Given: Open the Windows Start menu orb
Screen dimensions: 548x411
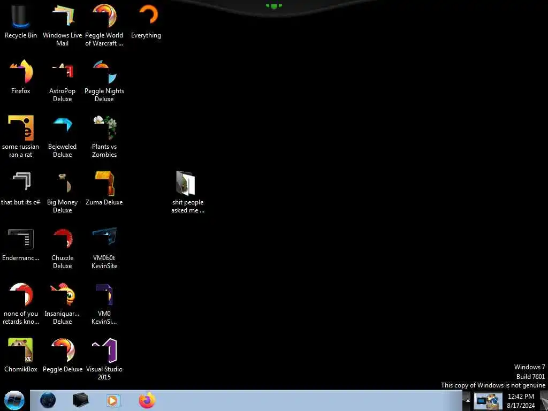Looking at the screenshot, I should click(x=14, y=400).
